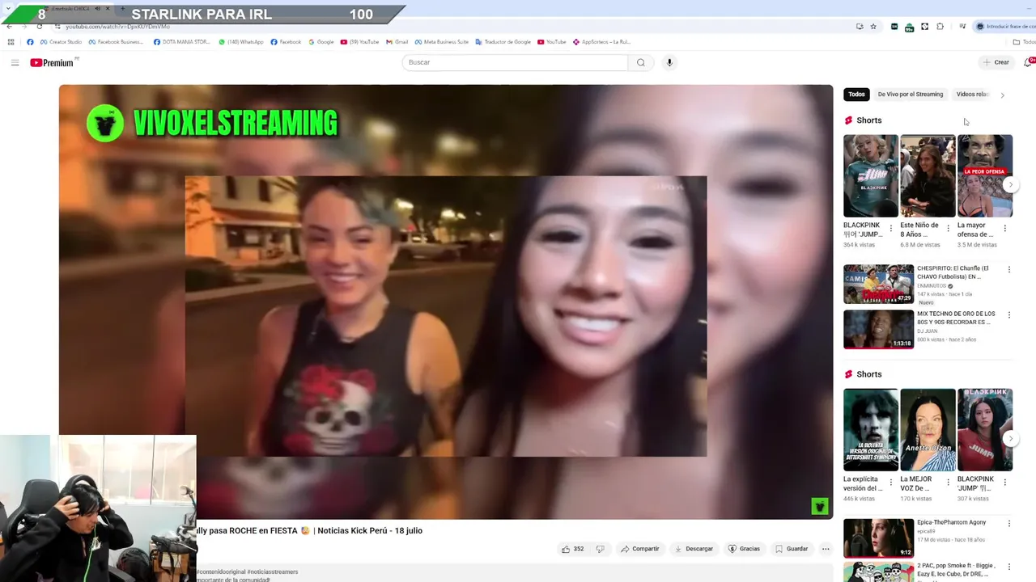Open the Creator Studio bookmark
Viewport: 1036px width, 582px height.
[61, 42]
